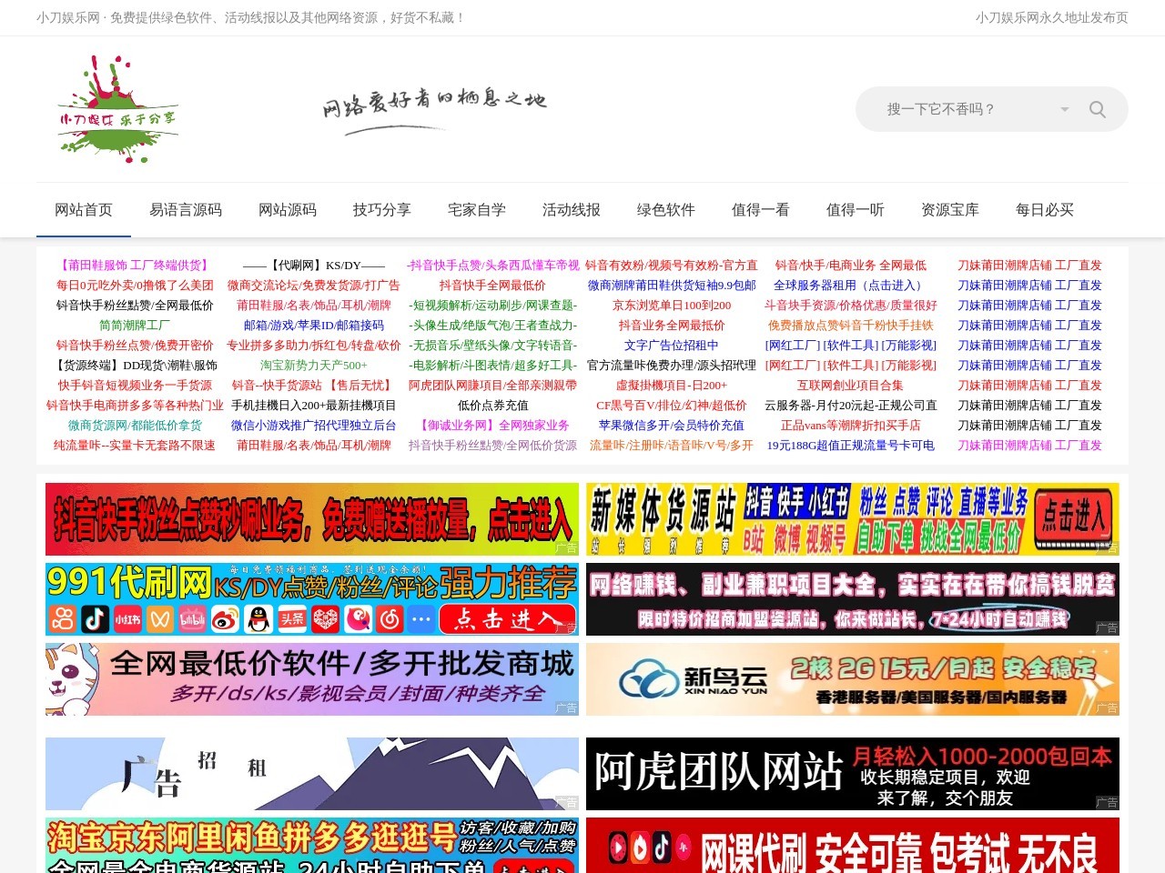Select 技巧分享 in navigation
Screen dimensions: 1165x873
382,209
